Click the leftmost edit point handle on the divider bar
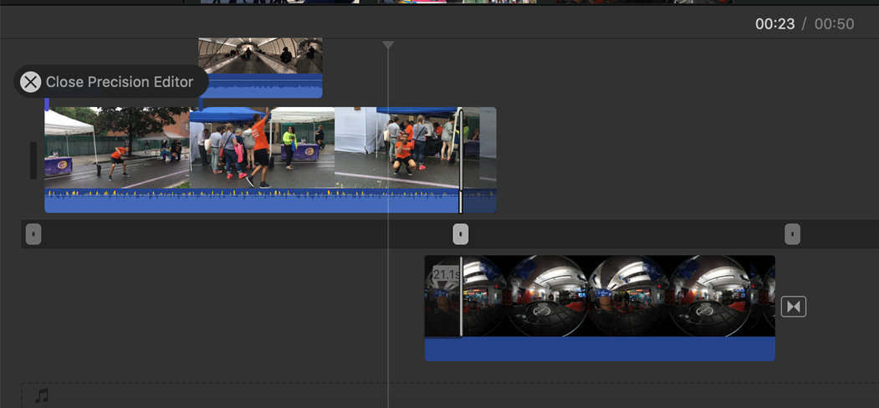 (33, 234)
